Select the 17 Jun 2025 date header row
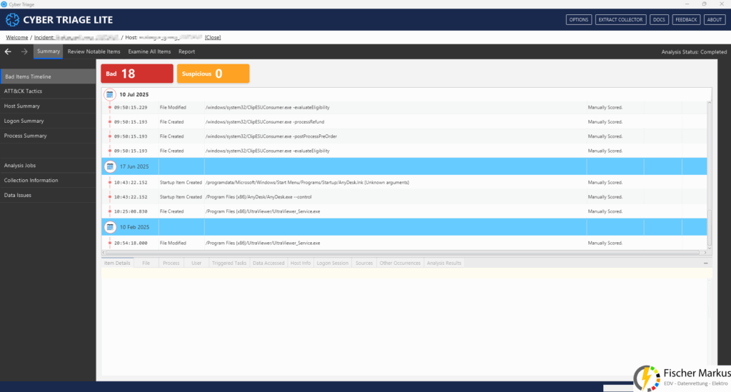 pyautogui.click(x=404, y=166)
